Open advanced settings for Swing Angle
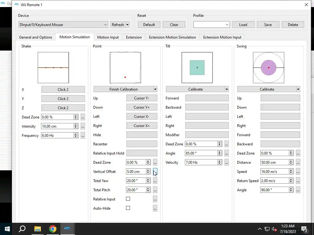The image size is (314, 235). tap(298, 190)
